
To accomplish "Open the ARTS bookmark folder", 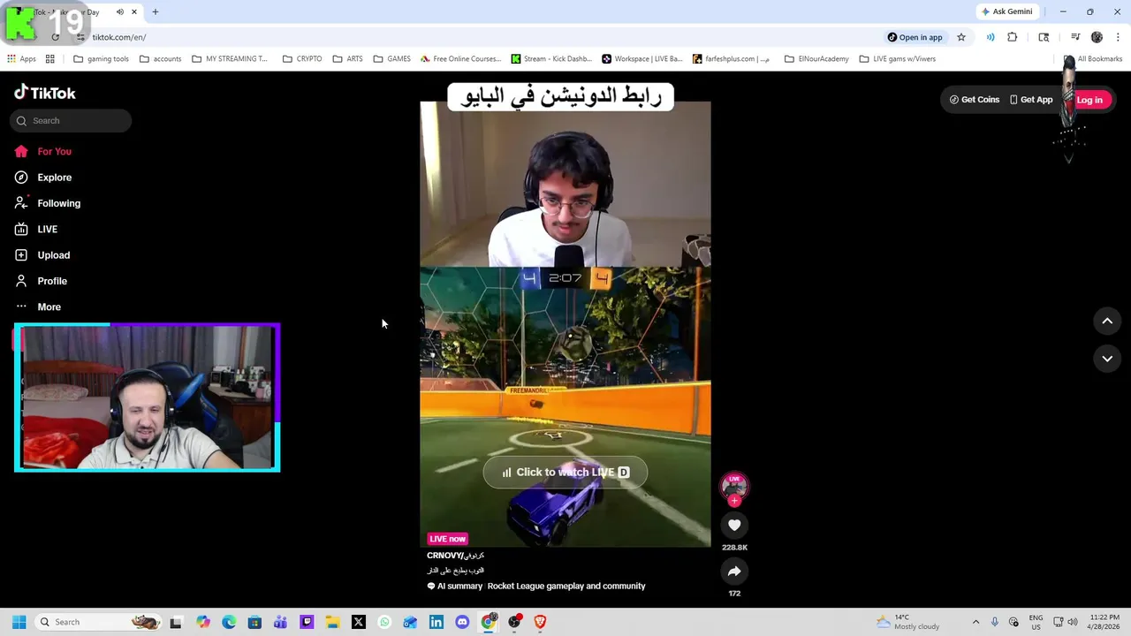I will point(347,59).
